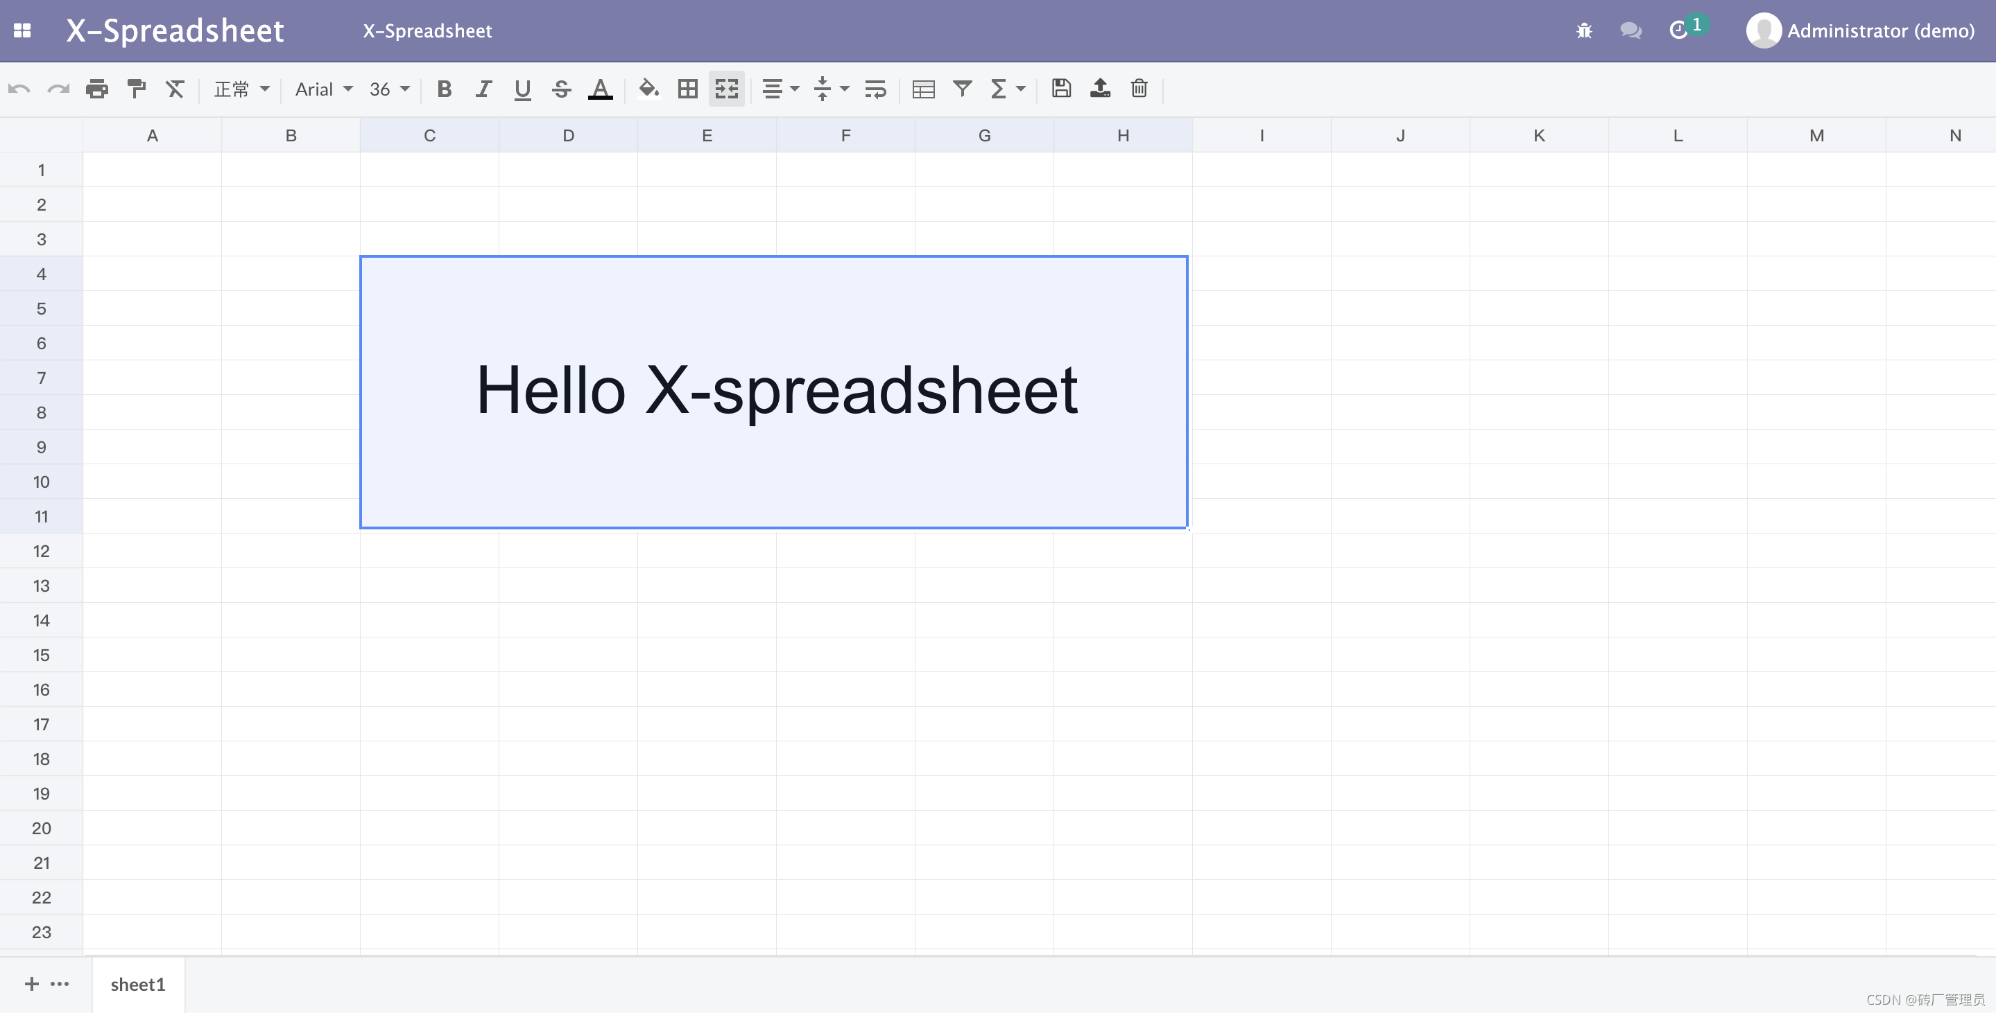This screenshot has width=1996, height=1013.
Task: Open the fill color picker
Action: (x=648, y=89)
